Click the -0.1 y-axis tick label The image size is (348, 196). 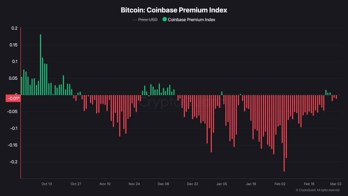click(x=14, y=128)
